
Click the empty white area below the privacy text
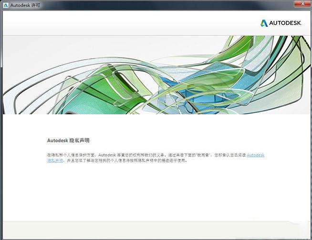click(x=156, y=195)
